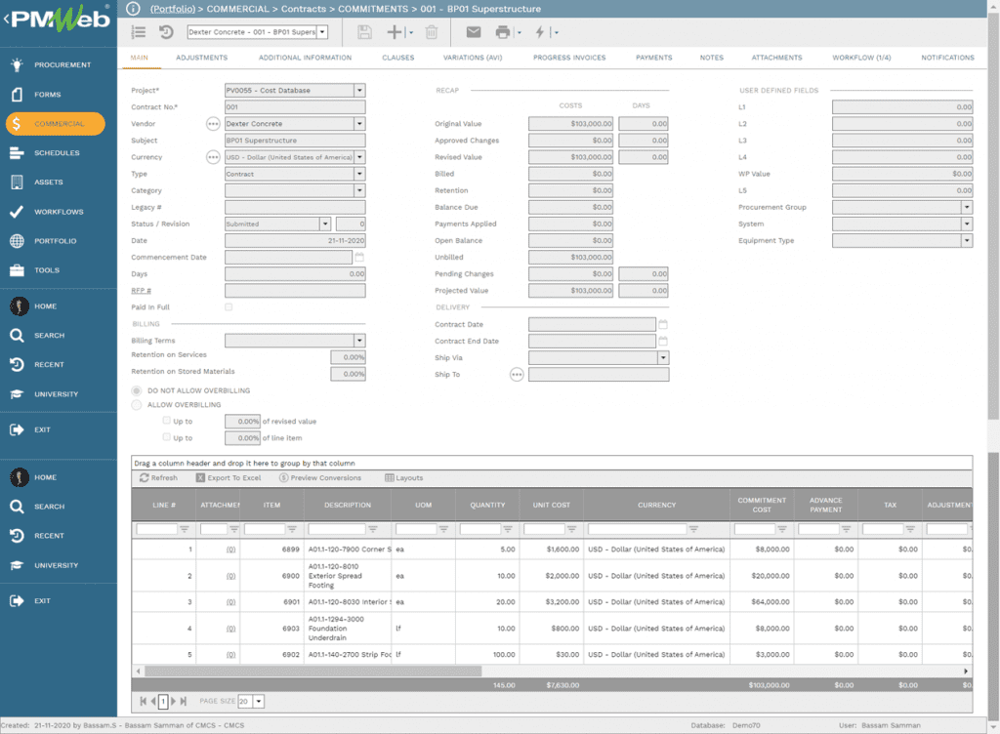Open the Category dropdown arrow

coord(359,190)
